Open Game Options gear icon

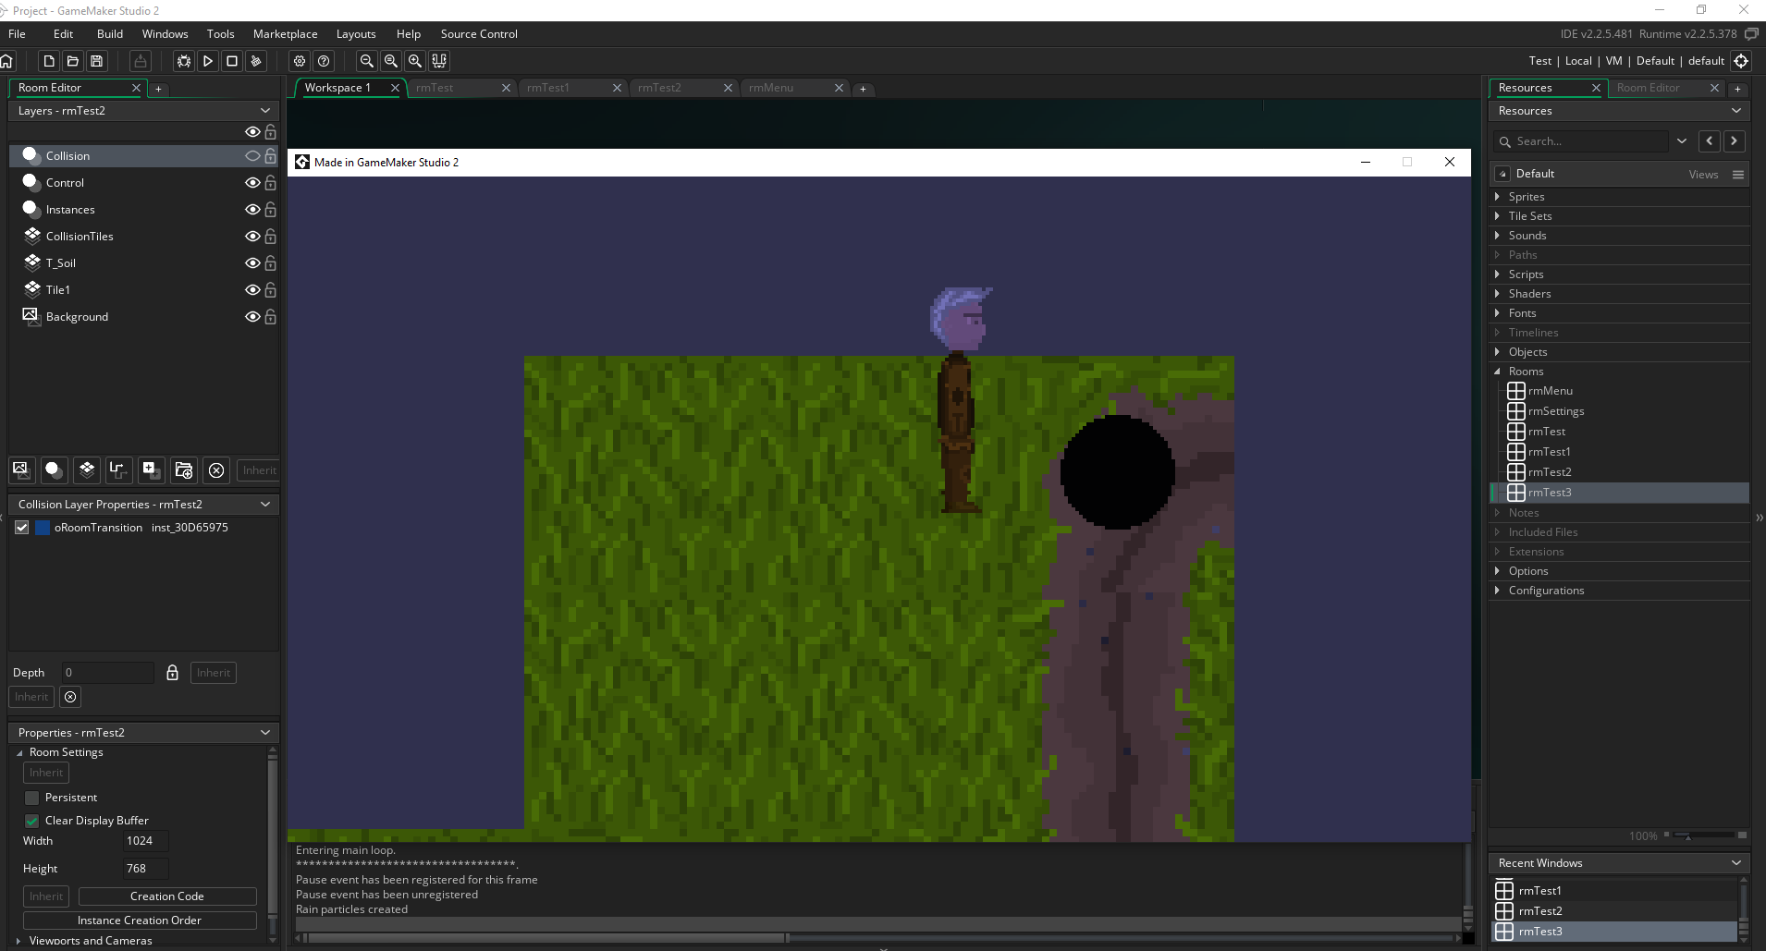300,61
